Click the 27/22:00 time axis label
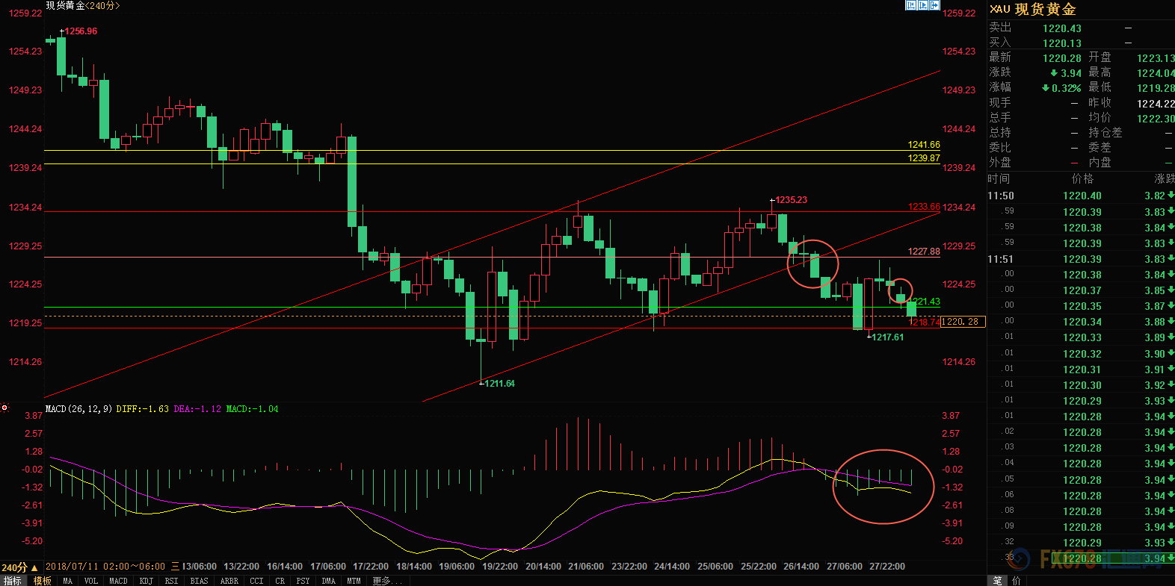The image size is (1175, 586). tap(887, 567)
